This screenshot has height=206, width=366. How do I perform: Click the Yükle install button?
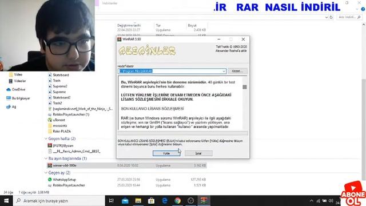coord(166,153)
